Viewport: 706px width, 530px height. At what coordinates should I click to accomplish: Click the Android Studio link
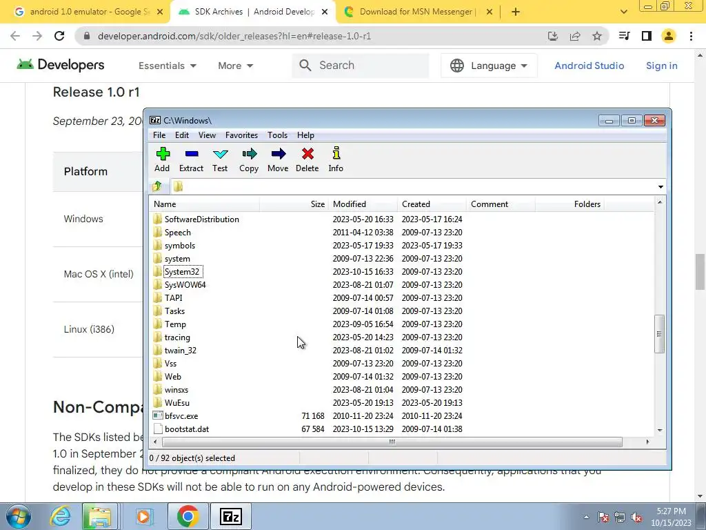tap(589, 66)
